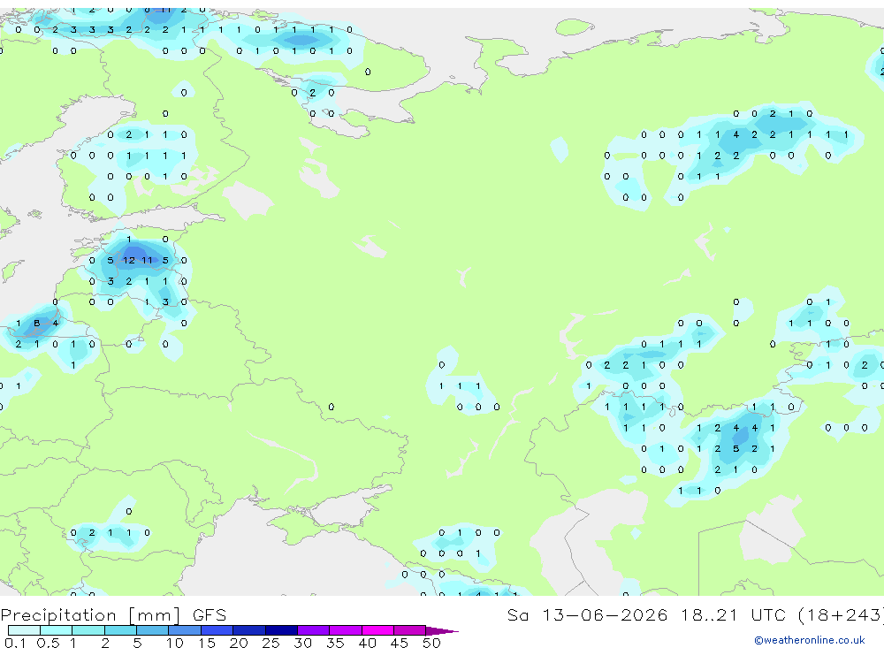Click the legend label '0.5'
Viewport: 884px width, 648px height.
point(48,643)
